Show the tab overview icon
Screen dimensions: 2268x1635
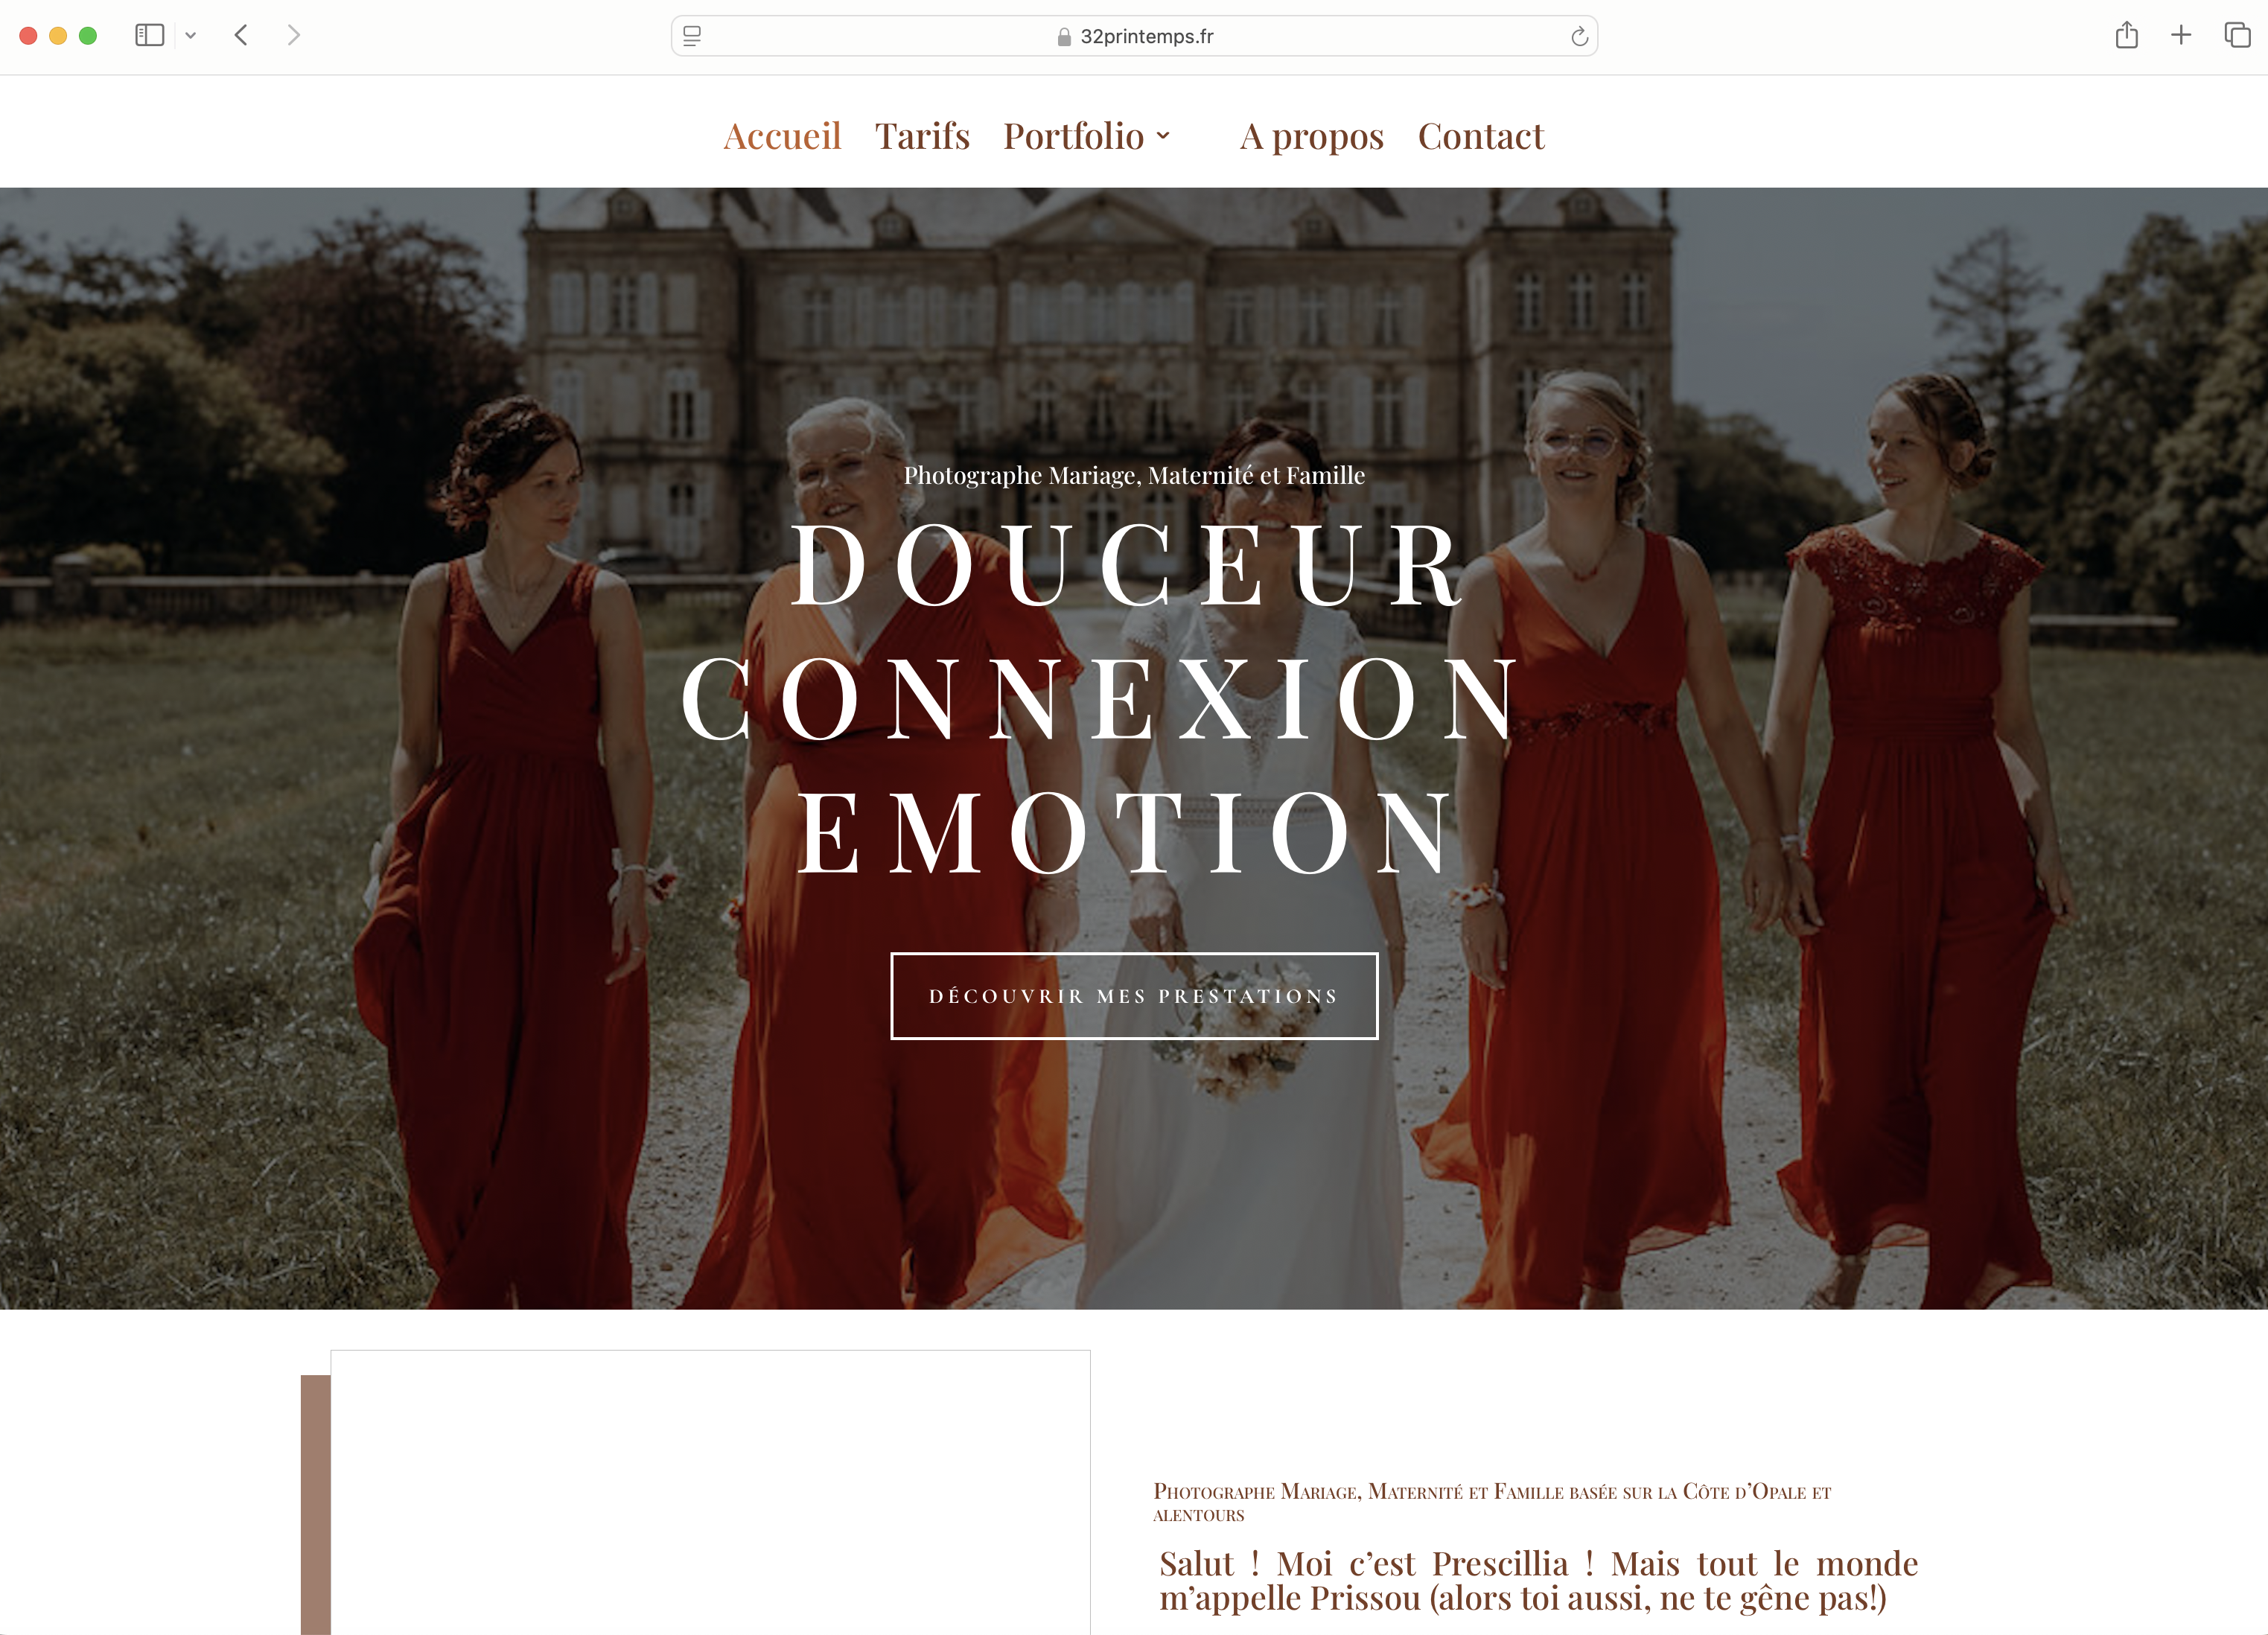2237,36
